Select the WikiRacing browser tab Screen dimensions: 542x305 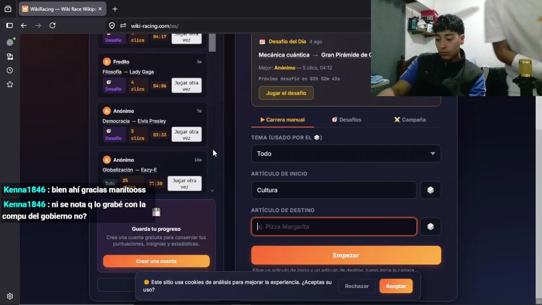coord(63,9)
